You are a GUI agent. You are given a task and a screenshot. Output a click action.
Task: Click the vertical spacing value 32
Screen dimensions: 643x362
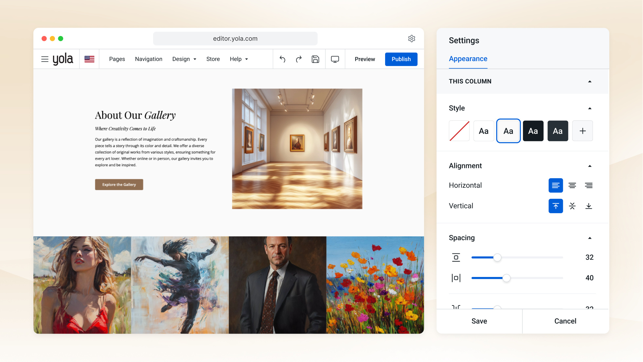tap(589, 257)
